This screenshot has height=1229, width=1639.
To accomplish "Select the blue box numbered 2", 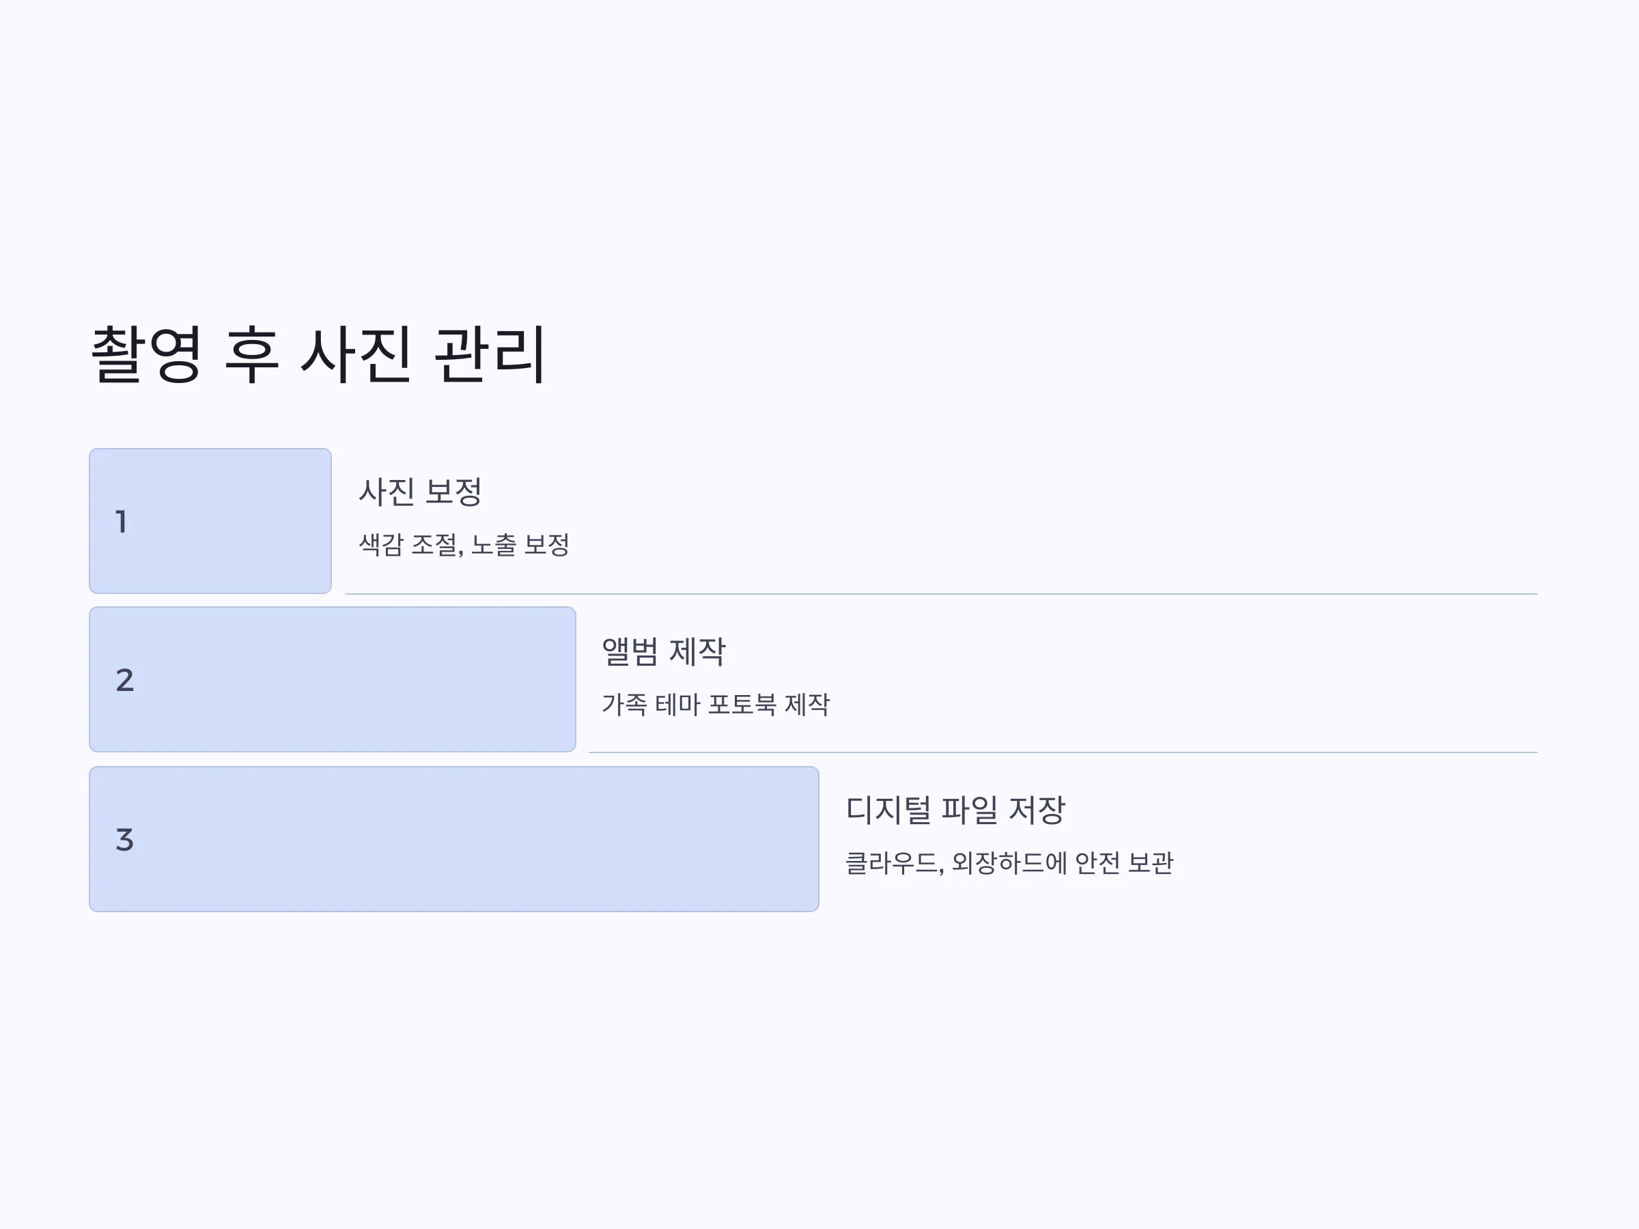I will [333, 679].
